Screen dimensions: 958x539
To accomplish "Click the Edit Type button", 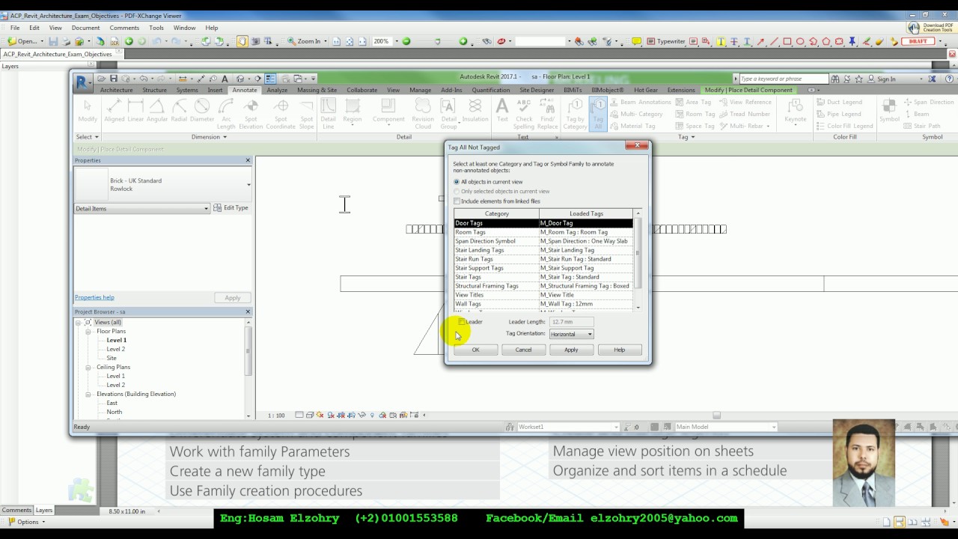I will click(231, 208).
